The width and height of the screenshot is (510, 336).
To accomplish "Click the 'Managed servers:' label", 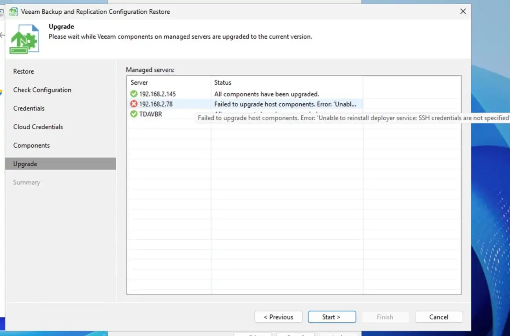I will 150,70.
